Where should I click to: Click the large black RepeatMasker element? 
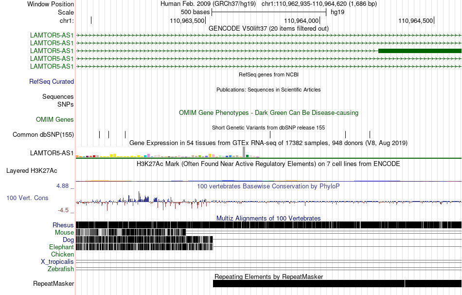pos(309,283)
